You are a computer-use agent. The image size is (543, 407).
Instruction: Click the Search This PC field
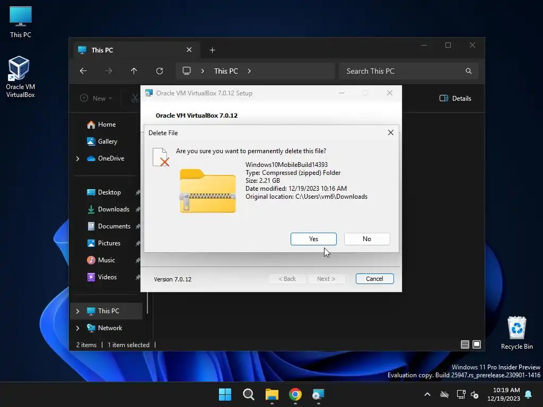[408, 71]
